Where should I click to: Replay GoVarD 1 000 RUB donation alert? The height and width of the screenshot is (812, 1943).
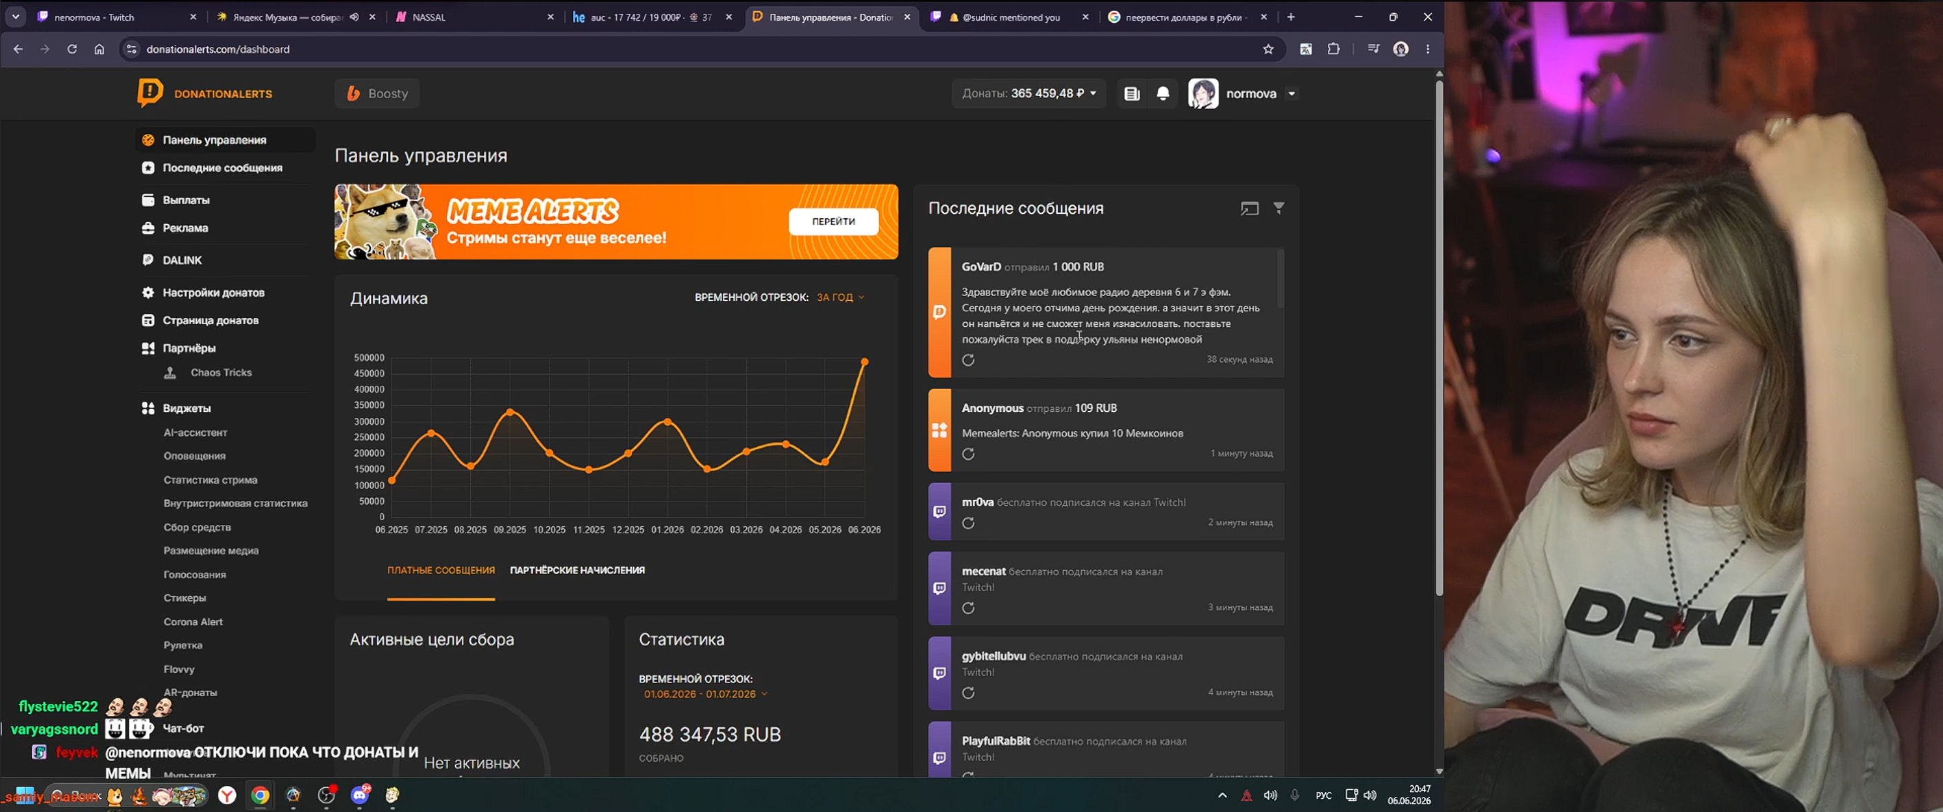[x=969, y=360]
